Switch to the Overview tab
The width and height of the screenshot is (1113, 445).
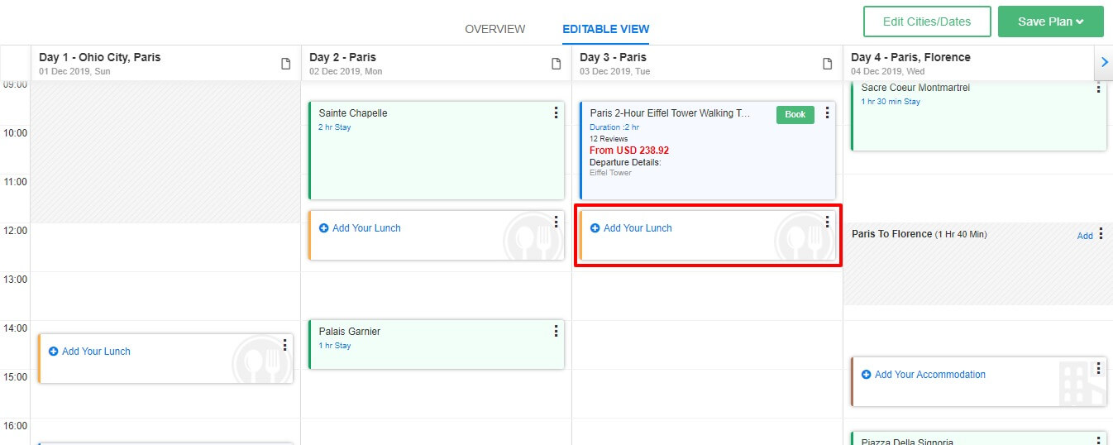coord(494,29)
